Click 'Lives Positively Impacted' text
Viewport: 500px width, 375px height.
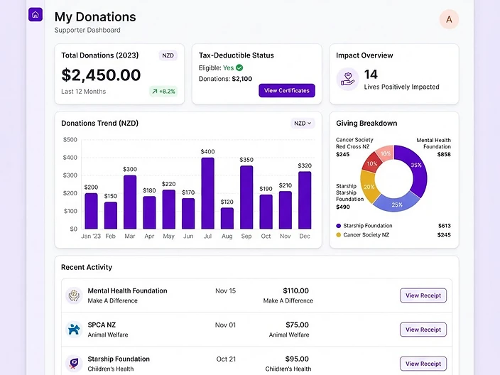tap(401, 87)
